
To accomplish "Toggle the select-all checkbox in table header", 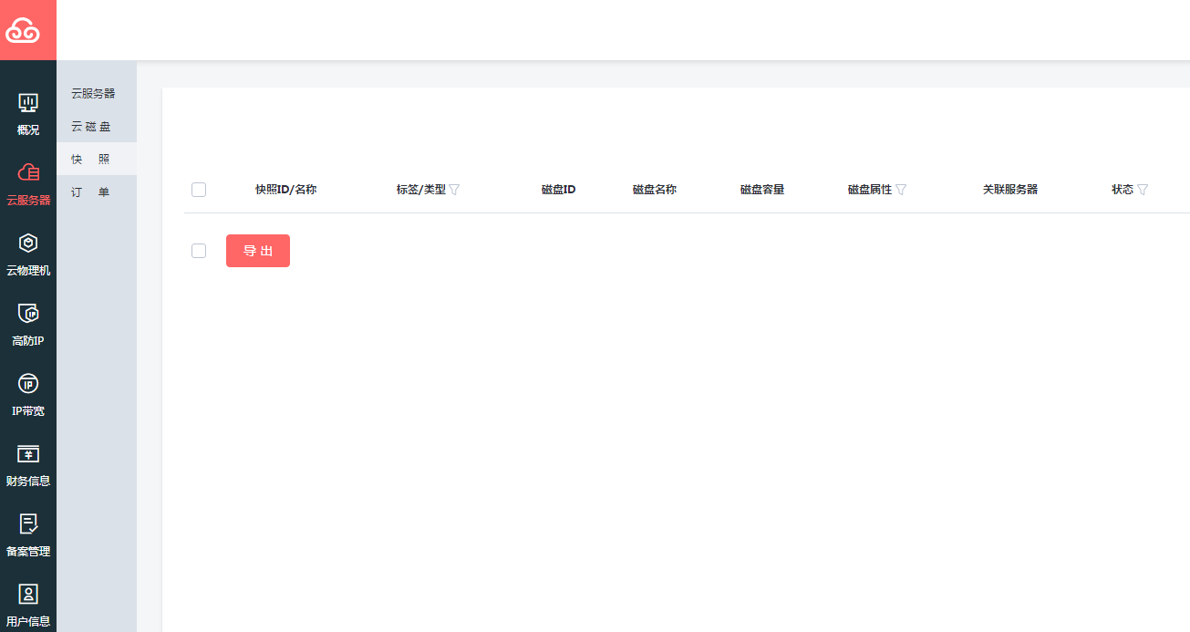I will click(x=199, y=190).
